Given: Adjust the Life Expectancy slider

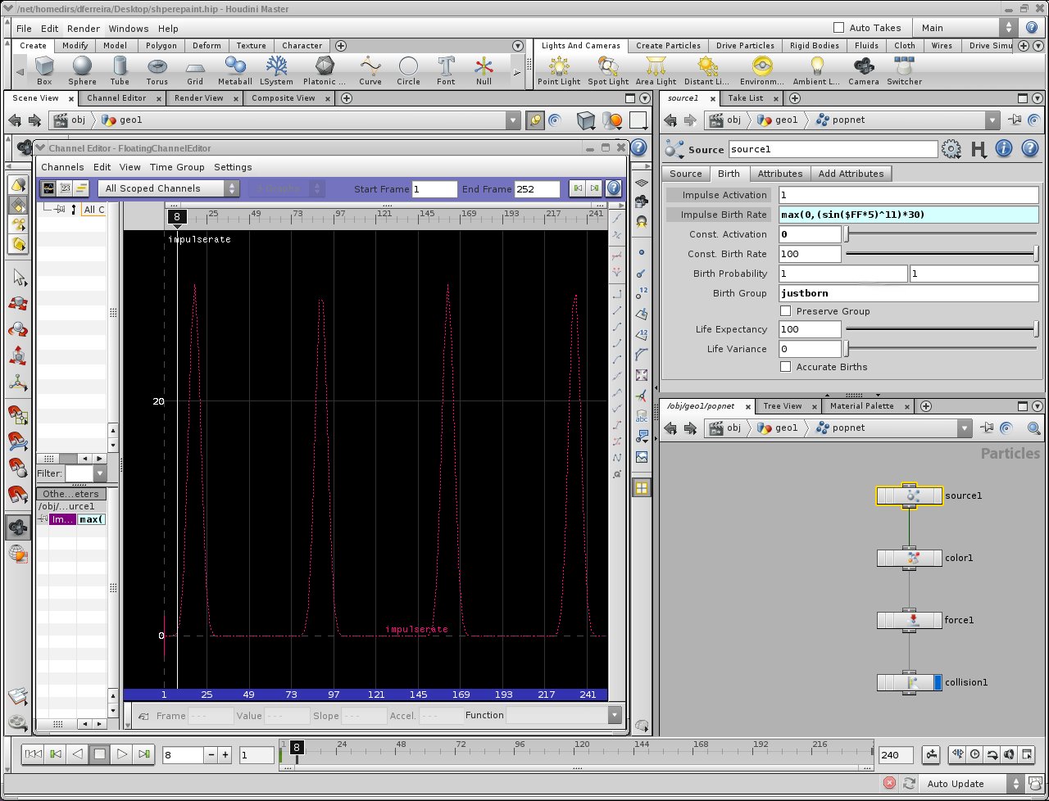Looking at the screenshot, I should [x=942, y=329].
